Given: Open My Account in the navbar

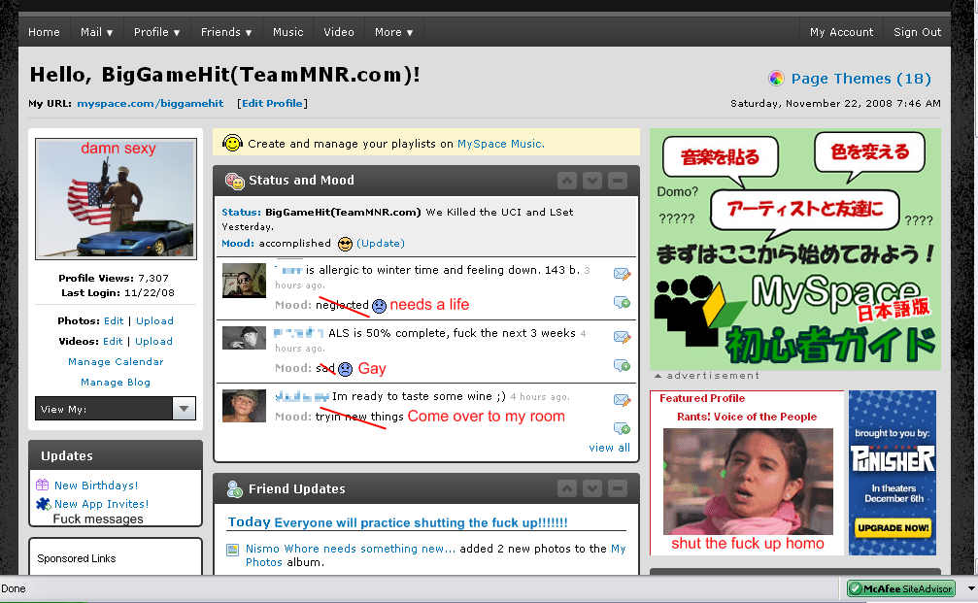Looking at the screenshot, I should 841,32.
